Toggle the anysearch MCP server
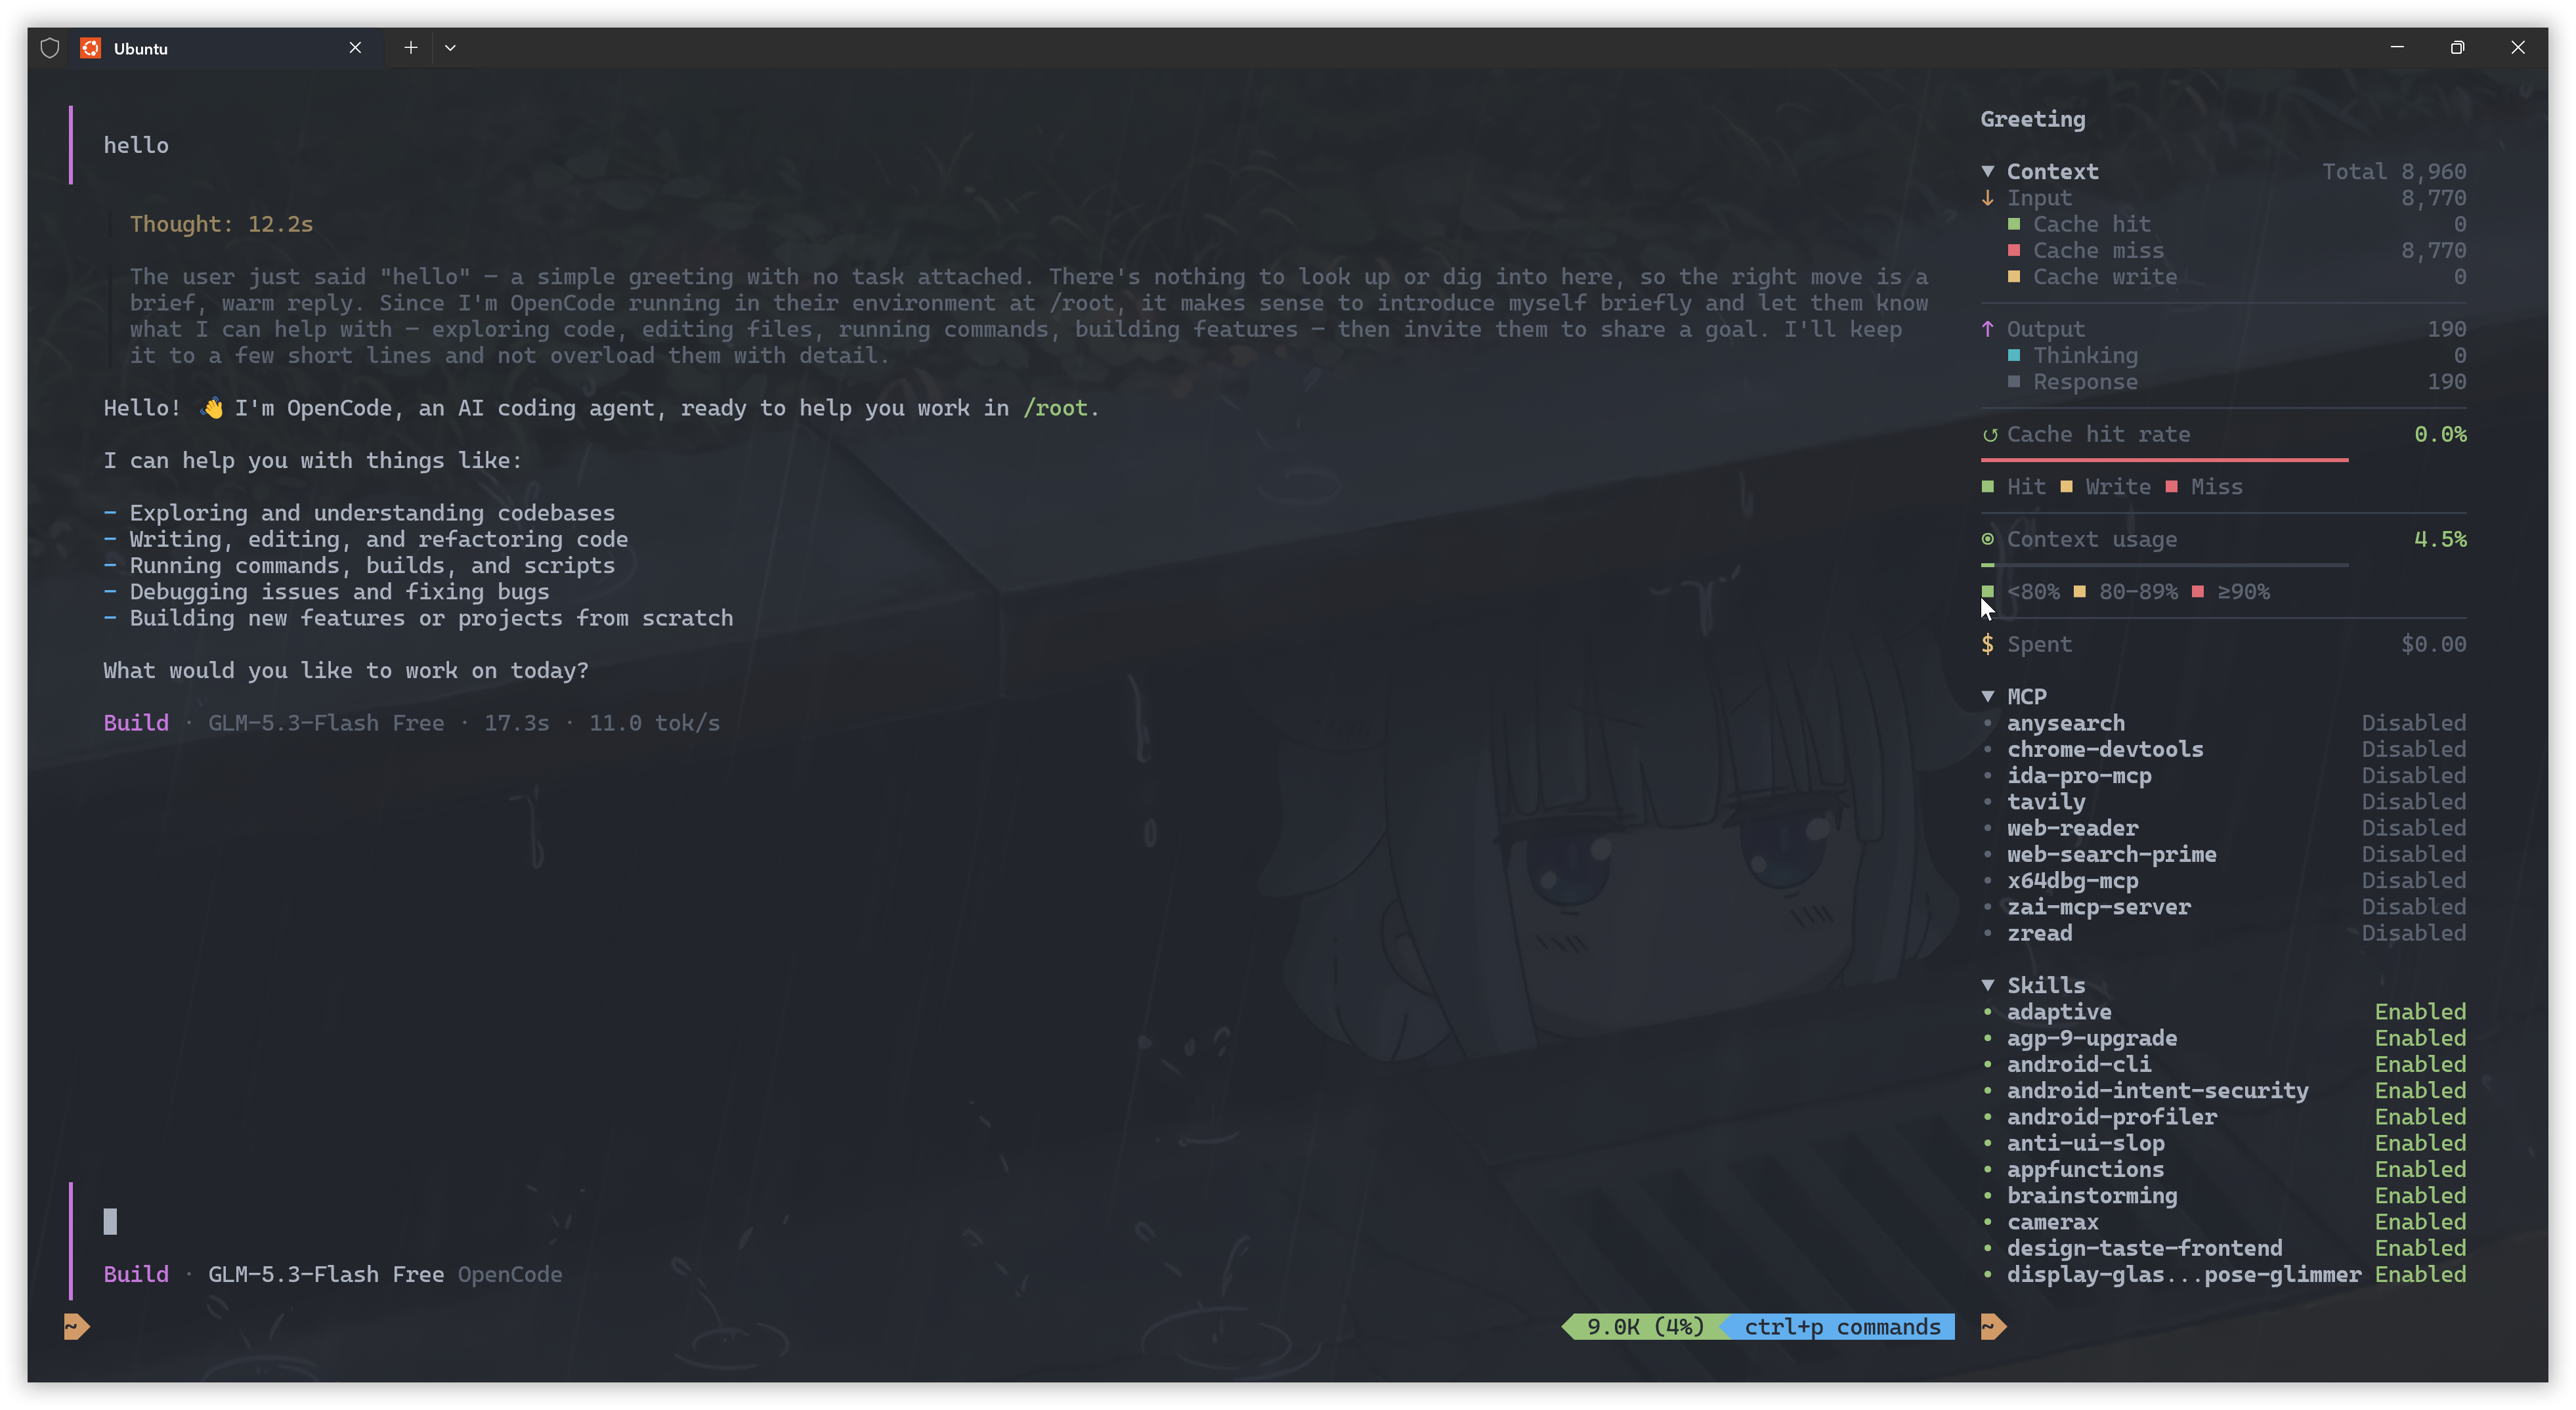Viewport: 2576px width, 1410px height. coord(2224,723)
